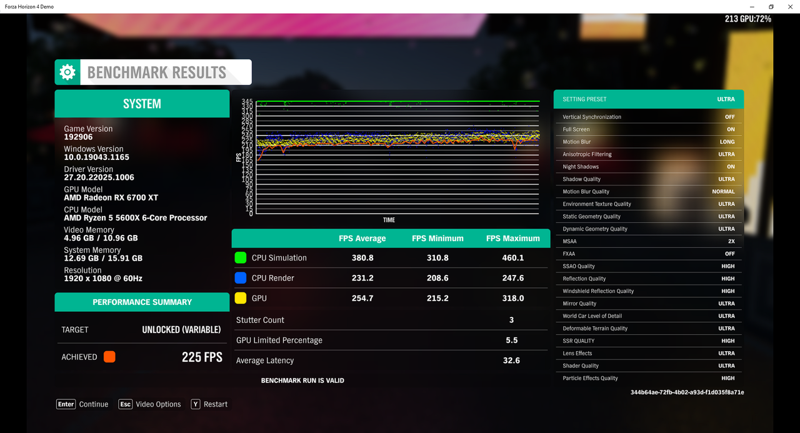
Task: Click the yellow GPU color square
Action: click(x=240, y=298)
